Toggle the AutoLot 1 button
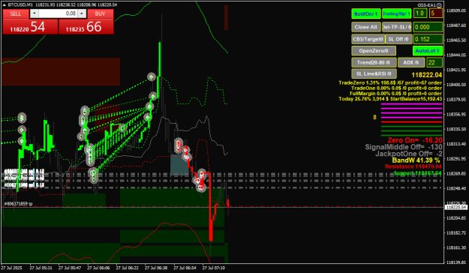This screenshot has width=469, height=273. coord(428,51)
